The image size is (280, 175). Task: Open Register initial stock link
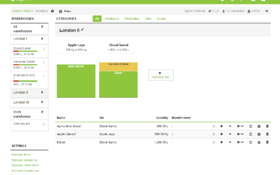click(25, 165)
